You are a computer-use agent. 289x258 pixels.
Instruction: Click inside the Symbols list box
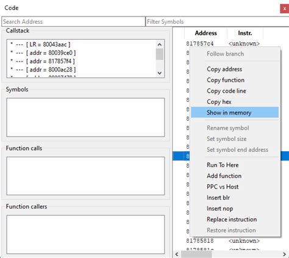85,117
